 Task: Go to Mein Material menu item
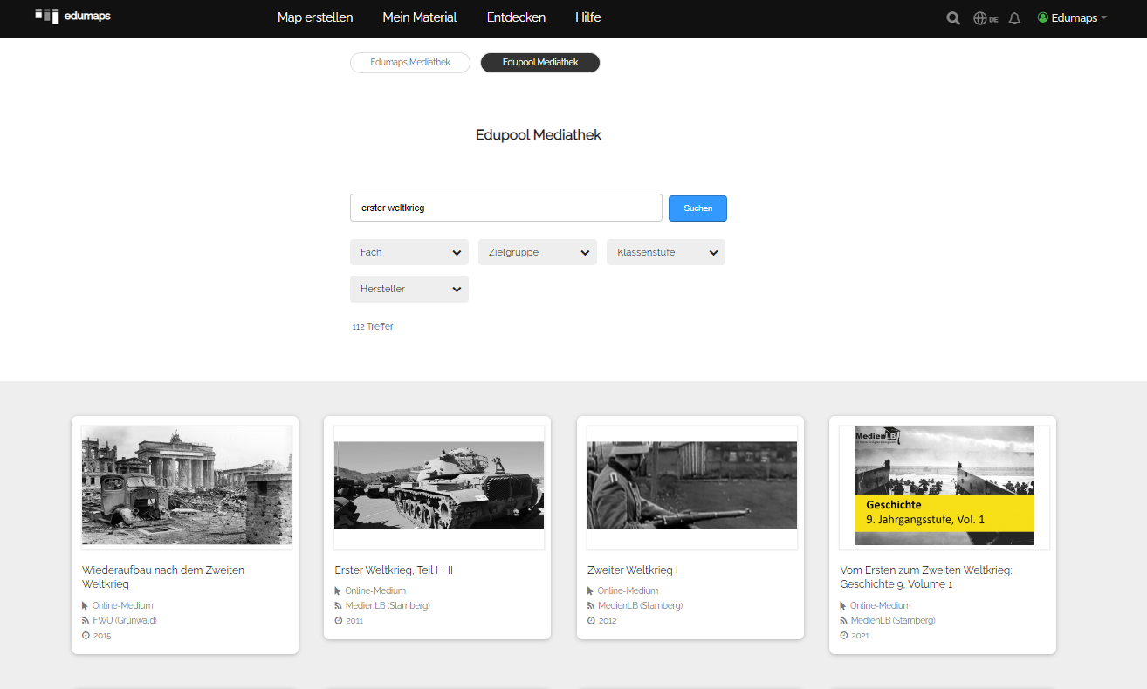pyautogui.click(x=420, y=17)
